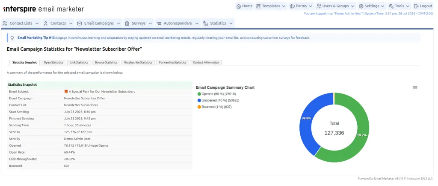This screenshot has height=186, width=438.
Task: Click the "Email Marketing Tip #13:" heading
Action: coord(37,38)
